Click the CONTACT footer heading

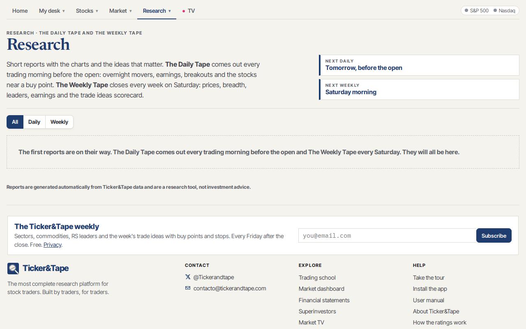pos(197,265)
